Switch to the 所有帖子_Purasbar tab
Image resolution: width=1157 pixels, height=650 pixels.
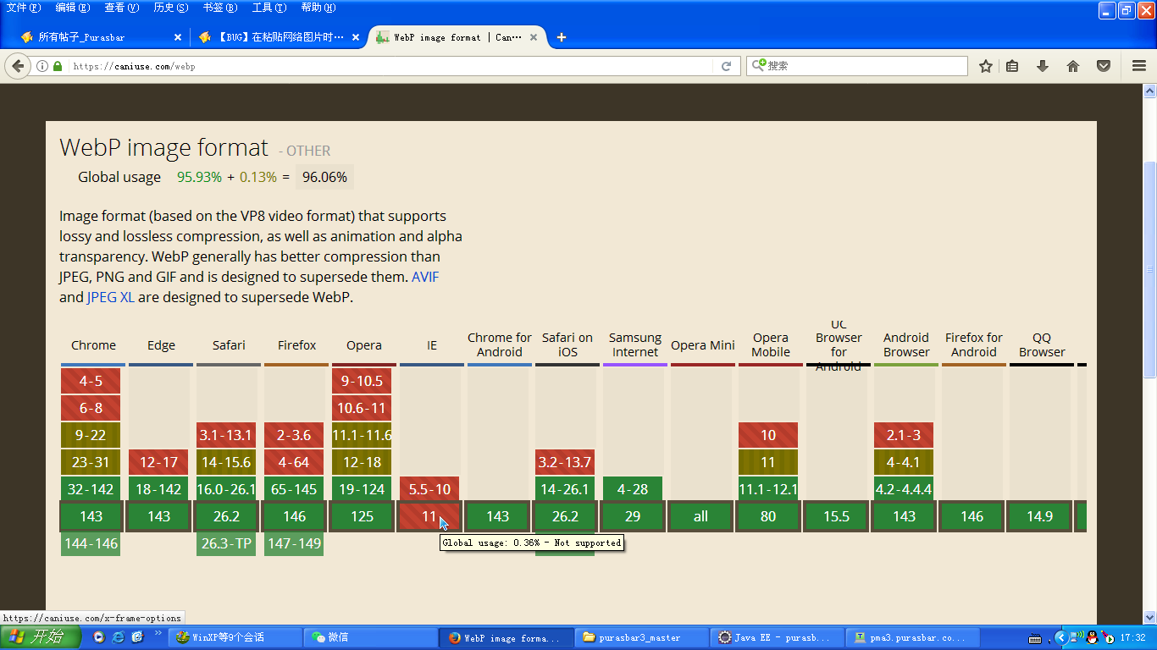point(93,37)
